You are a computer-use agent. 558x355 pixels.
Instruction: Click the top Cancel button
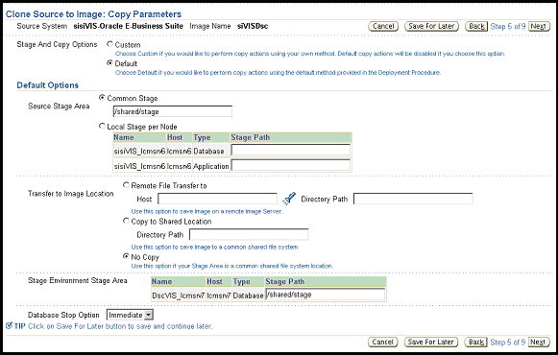click(383, 26)
